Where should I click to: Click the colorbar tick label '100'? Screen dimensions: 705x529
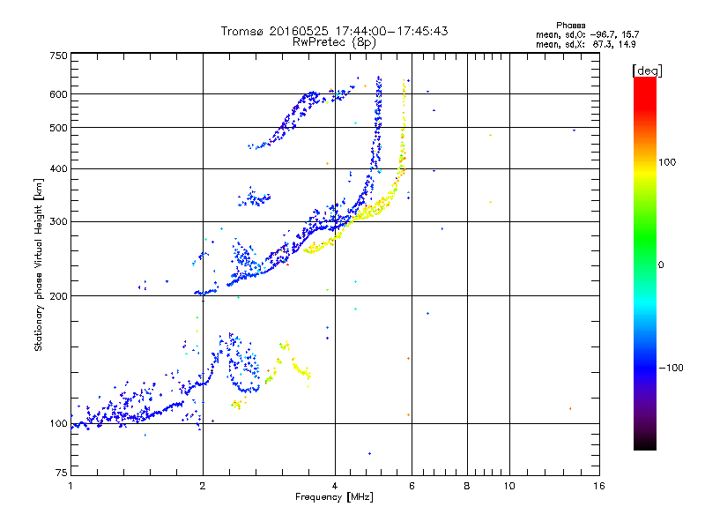tap(667, 162)
